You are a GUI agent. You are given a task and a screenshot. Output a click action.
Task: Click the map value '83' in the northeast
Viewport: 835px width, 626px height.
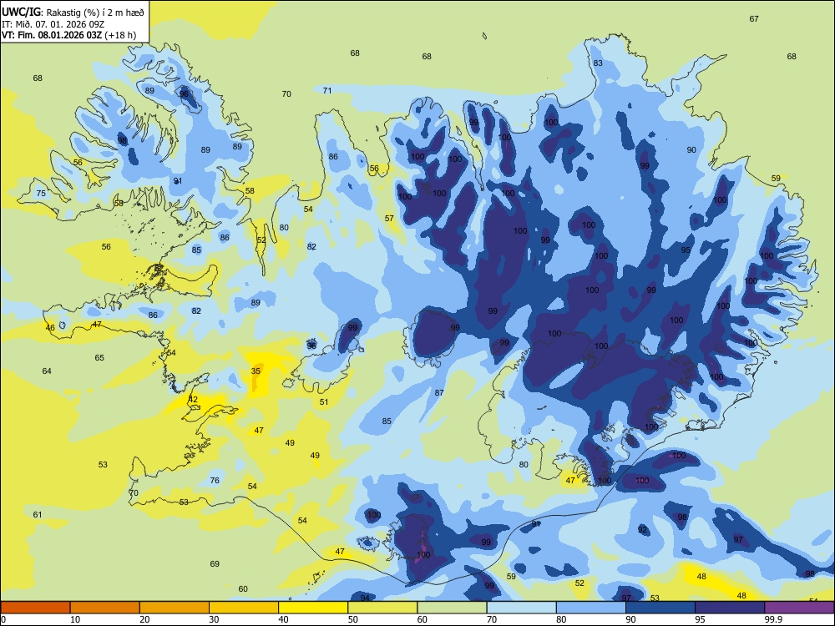click(x=598, y=63)
